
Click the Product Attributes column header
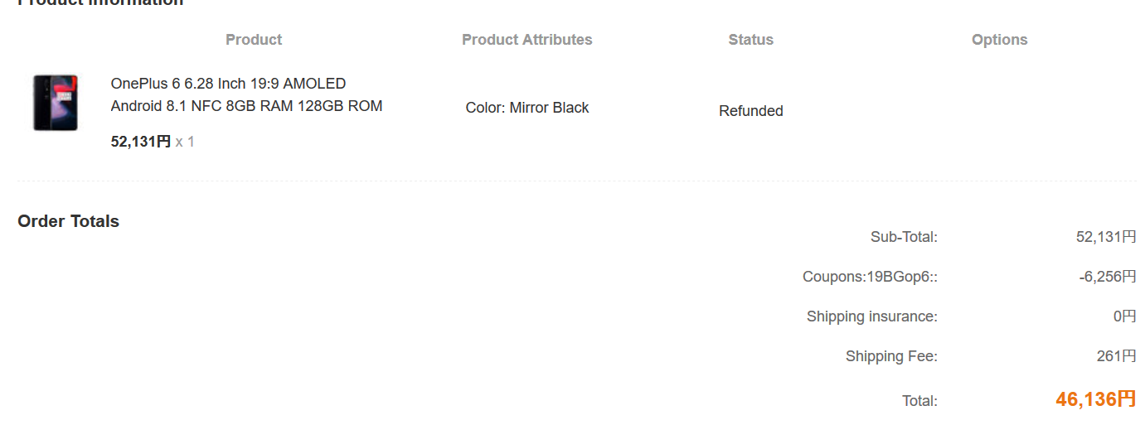[x=527, y=40]
